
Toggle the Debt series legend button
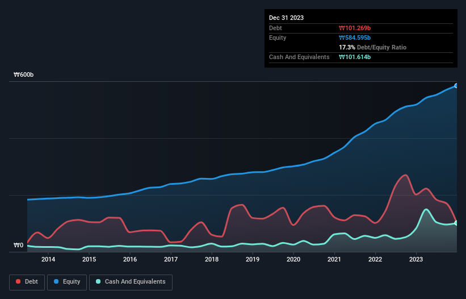coord(27,282)
